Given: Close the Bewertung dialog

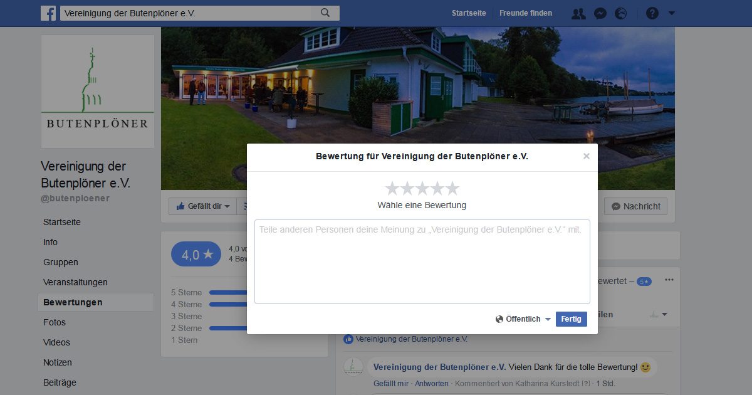Looking at the screenshot, I should (x=587, y=156).
